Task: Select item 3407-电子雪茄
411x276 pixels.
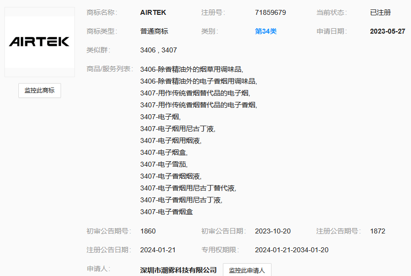Action: 164,164
